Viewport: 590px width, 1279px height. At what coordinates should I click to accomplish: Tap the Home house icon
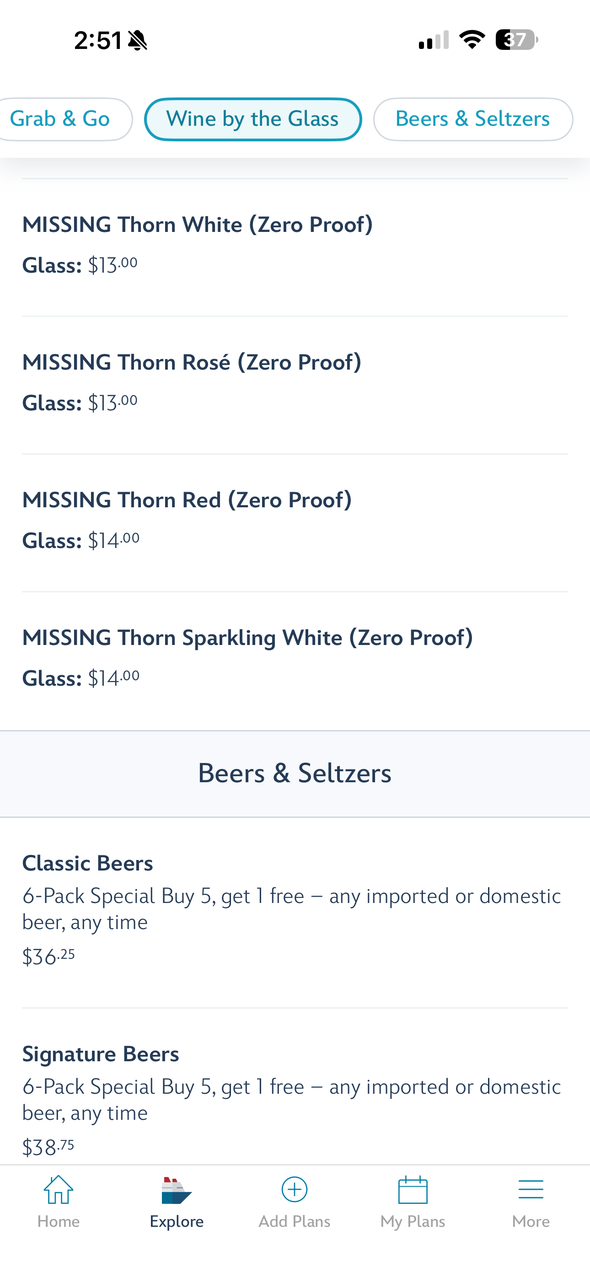pos(59,1190)
